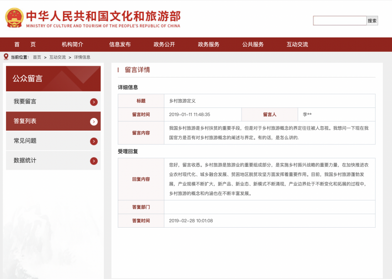392x279 pixels.
Task: Click the arrow icon beside 答复列表
Action: (94, 122)
